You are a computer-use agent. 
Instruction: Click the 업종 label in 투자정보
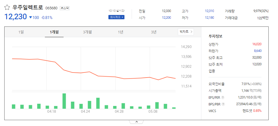(x=212, y=71)
